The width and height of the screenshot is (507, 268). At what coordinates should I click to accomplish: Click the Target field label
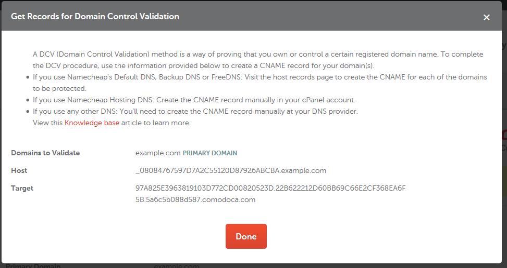click(22, 188)
